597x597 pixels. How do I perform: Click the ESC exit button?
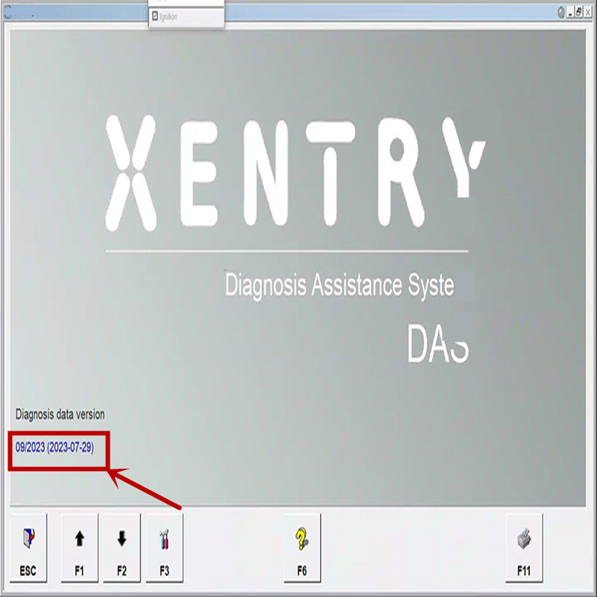coord(28,548)
